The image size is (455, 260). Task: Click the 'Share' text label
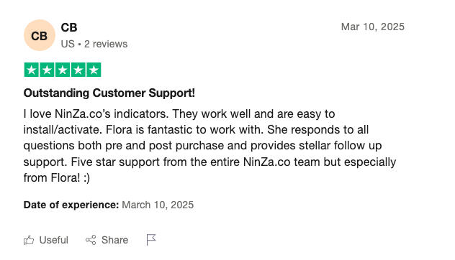pos(114,240)
